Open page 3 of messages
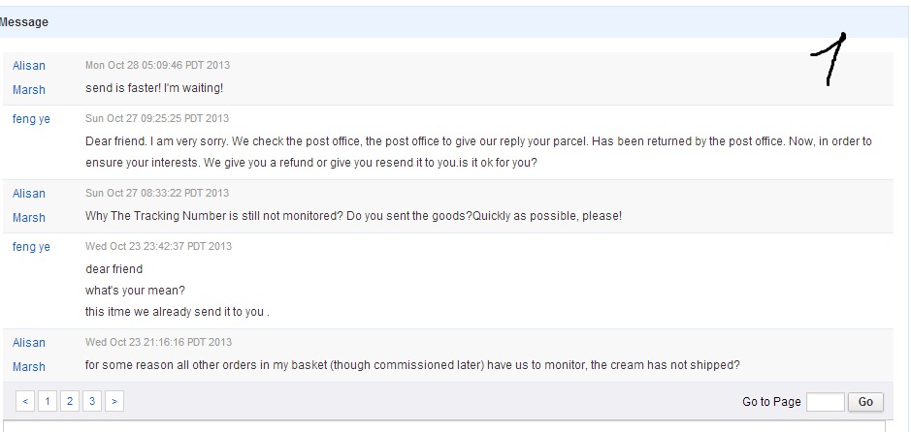The image size is (911, 432). coord(91,400)
